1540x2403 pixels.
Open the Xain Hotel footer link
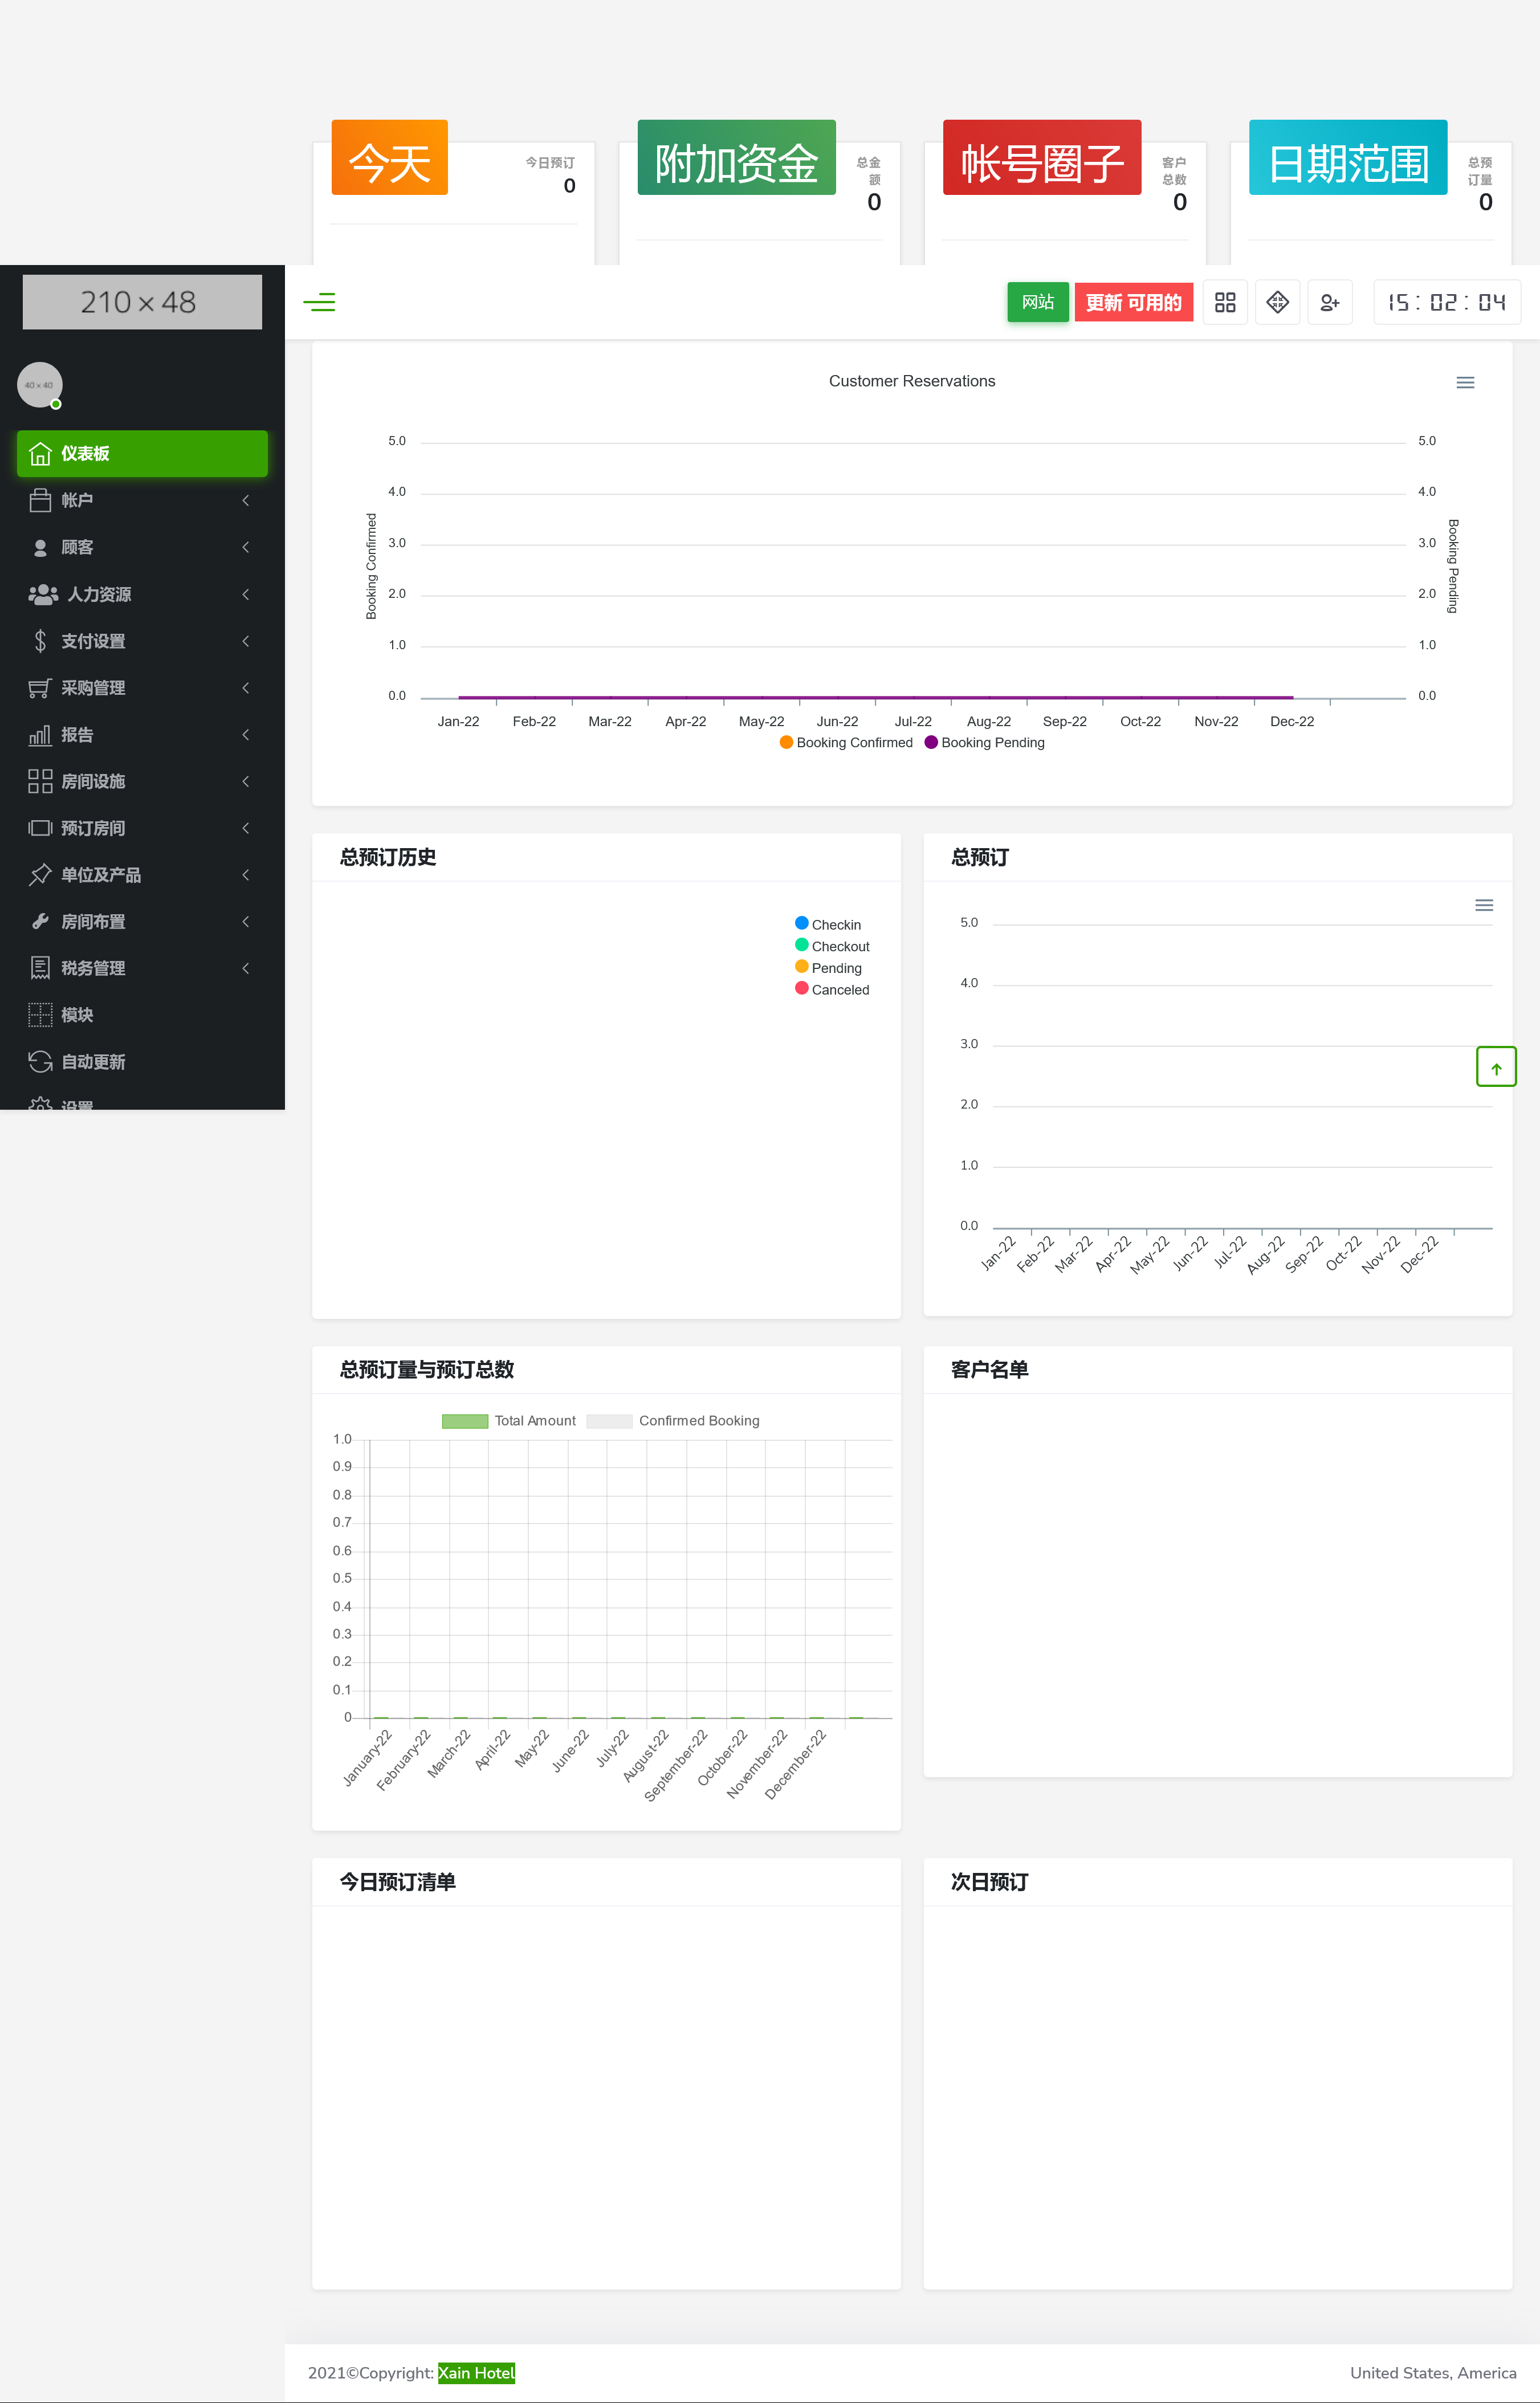click(x=476, y=2373)
